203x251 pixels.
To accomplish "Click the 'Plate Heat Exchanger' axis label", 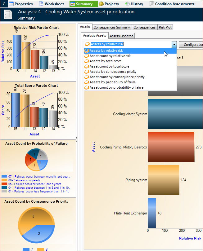I will coord(131,213).
